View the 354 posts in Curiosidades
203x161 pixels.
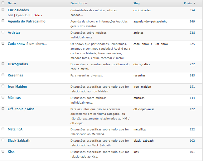(192, 10)
